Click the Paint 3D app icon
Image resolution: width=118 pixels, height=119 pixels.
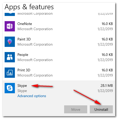10,42
